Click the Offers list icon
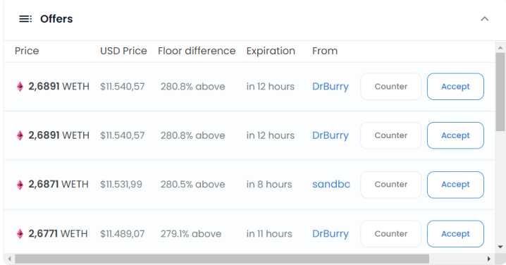The height and width of the screenshot is (265, 506). [25, 19]
